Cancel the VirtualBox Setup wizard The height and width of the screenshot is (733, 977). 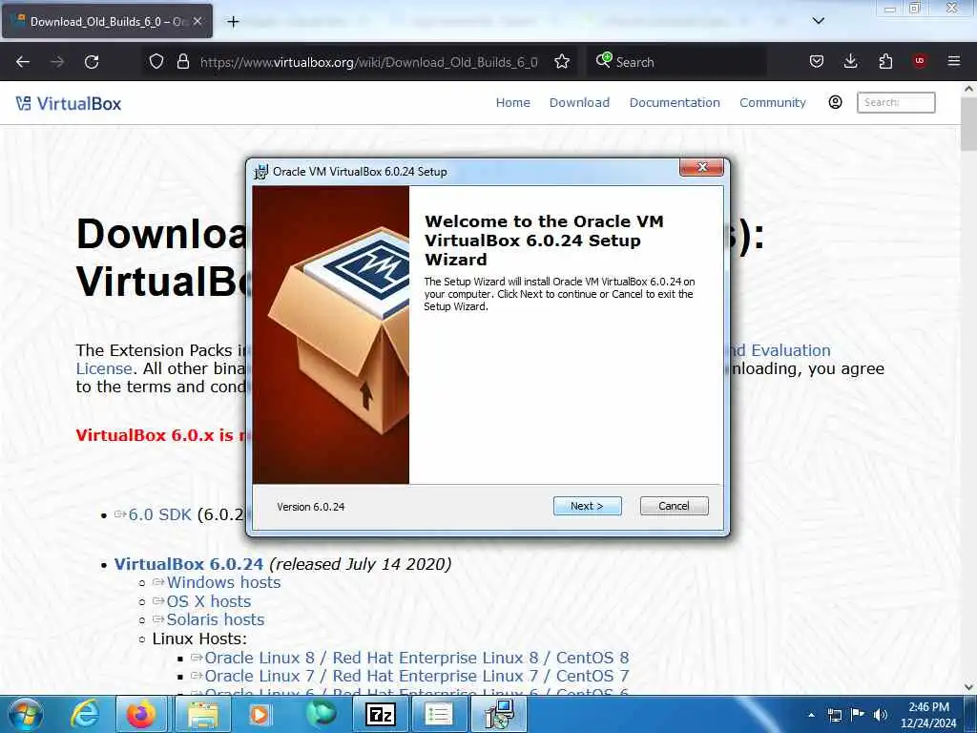(675, 506)
